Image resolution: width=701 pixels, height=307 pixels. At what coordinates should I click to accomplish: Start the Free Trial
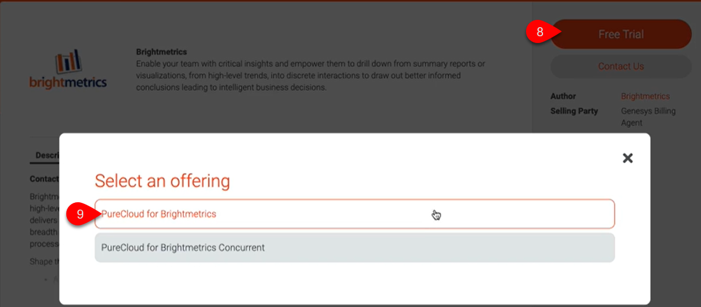[621, 34]
